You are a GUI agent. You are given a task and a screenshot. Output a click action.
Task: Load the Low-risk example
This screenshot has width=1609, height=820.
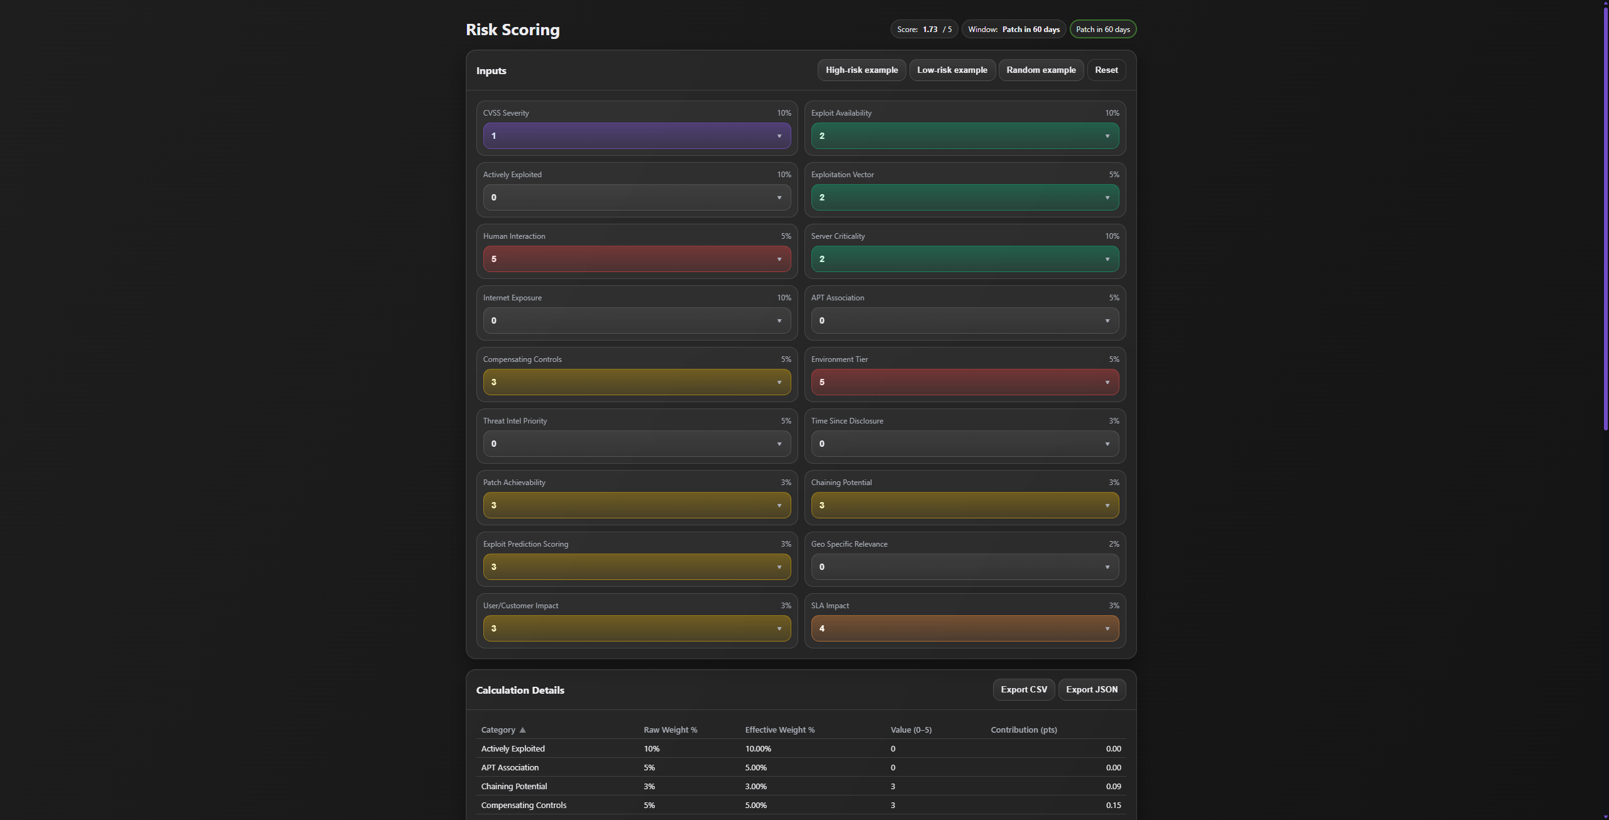[952, 70]
